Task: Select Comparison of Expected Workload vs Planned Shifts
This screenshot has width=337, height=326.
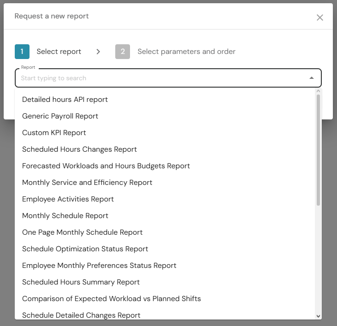Action: (x=112, y=298)
